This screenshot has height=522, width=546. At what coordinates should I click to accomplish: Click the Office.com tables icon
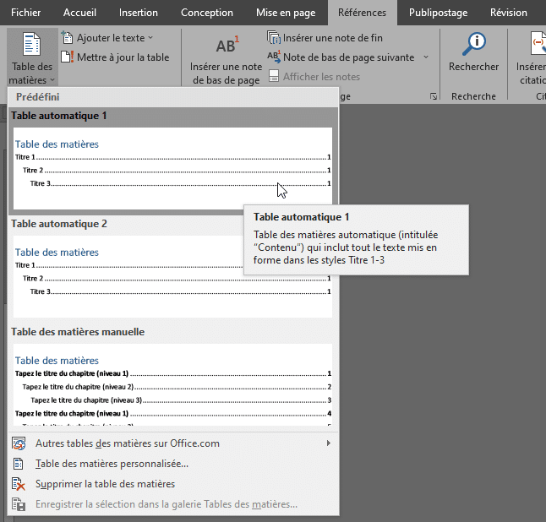click(x=19, y=443)
